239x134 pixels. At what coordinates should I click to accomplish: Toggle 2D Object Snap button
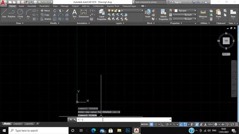point(185,124)
